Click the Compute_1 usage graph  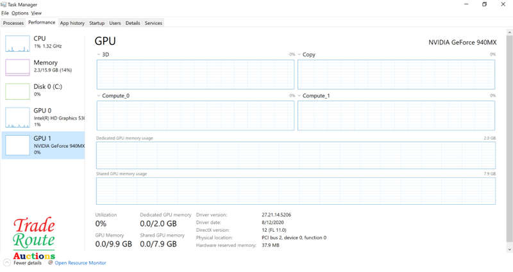click(x=396, y=115)
